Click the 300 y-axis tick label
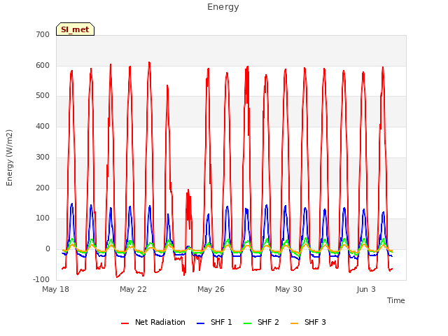448x336 pixels. (43, 157)
